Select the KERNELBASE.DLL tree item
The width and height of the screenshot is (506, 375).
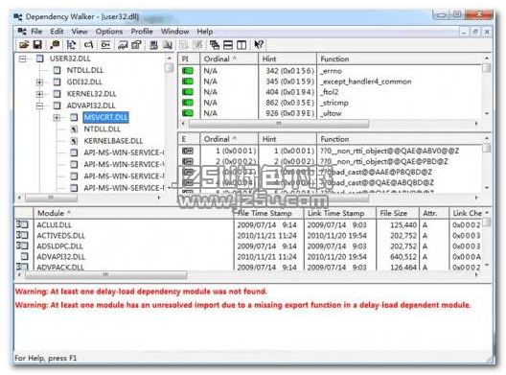tap(113, 141)
